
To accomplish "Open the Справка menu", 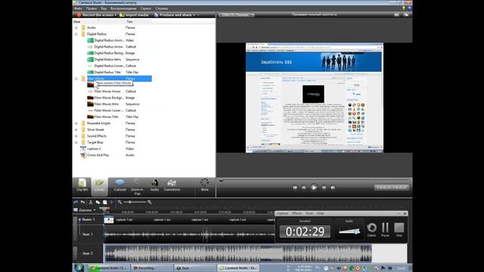I will coord(162,8).
